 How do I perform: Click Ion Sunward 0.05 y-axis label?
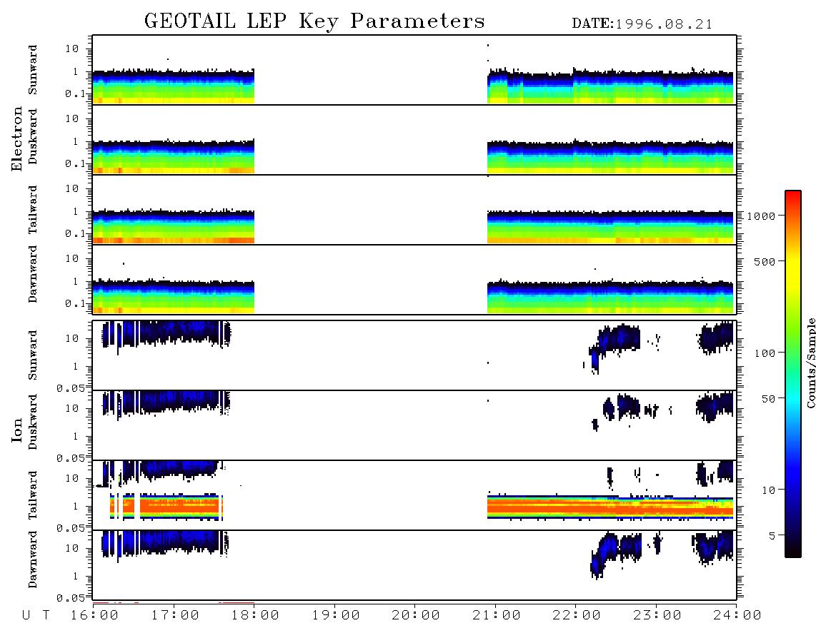click(71, 388)
